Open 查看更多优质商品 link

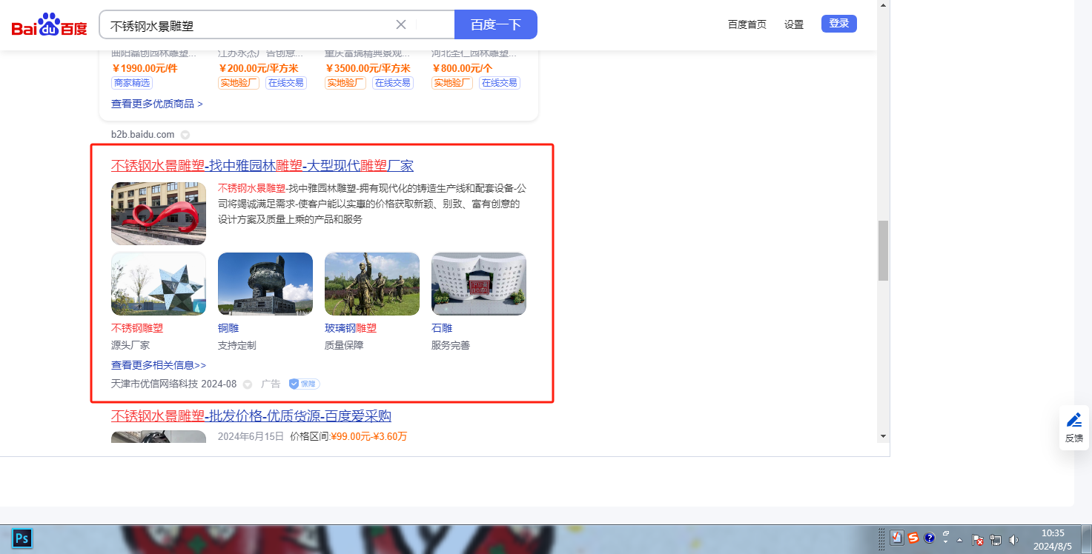point(157,104)
